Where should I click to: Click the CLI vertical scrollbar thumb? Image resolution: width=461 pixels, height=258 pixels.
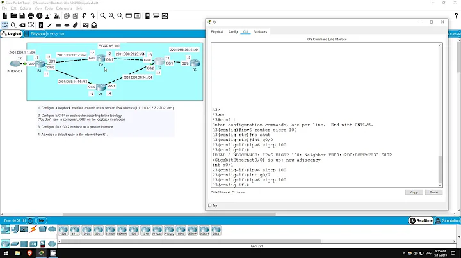440,169
